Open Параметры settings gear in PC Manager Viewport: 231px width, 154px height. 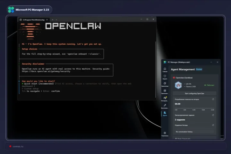[x=165, y=134]
